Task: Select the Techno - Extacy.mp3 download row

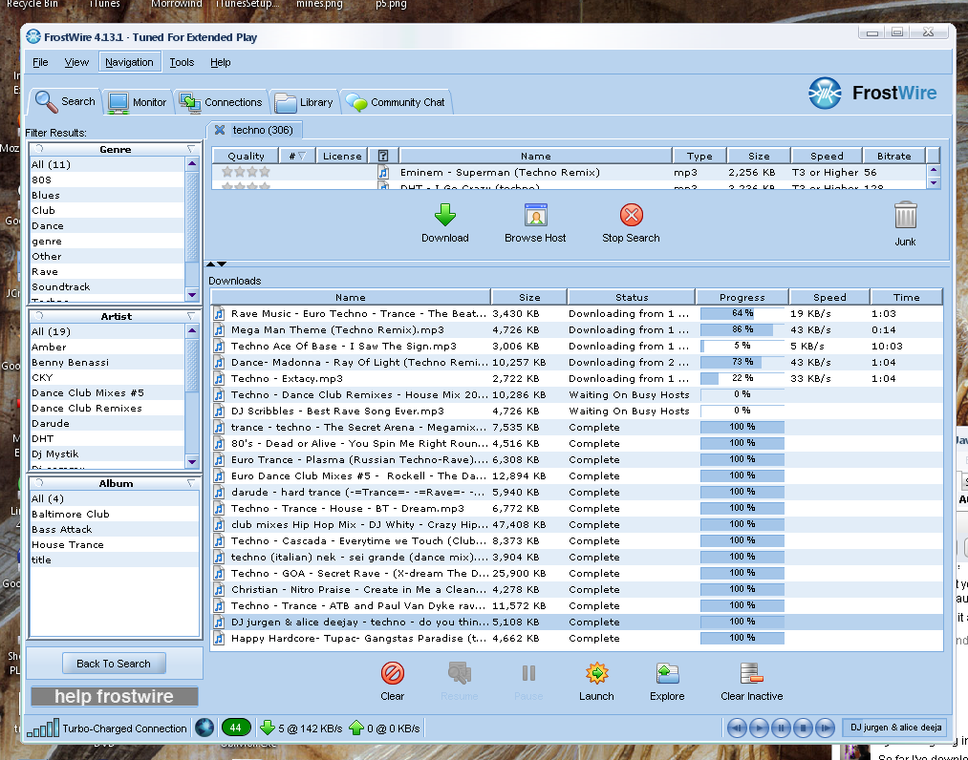Action: [576, 379]
